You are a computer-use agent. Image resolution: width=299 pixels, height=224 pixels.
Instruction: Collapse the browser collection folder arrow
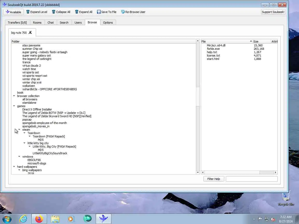coord(14,96)
